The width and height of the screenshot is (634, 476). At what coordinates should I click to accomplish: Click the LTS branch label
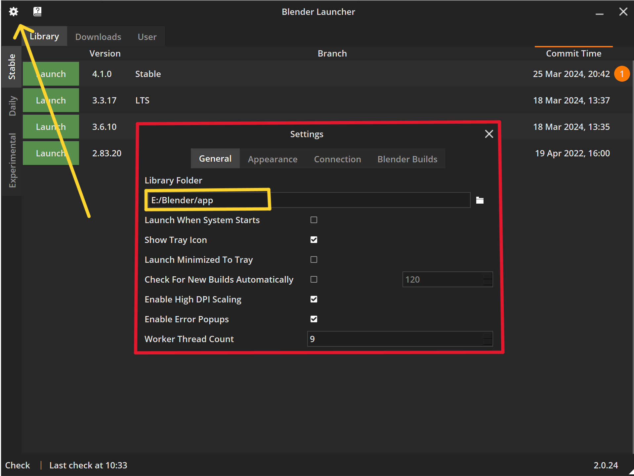coord(143,100)
